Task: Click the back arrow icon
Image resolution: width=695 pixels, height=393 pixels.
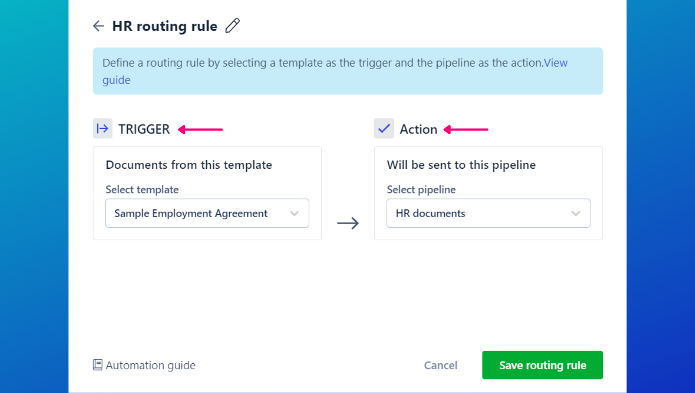Action: (x=99, y=26)
